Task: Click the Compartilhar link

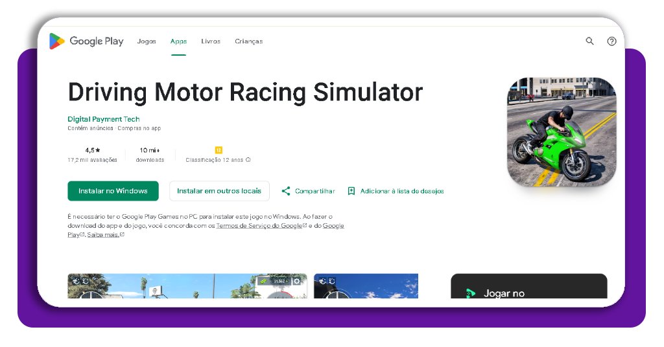Action: tap(314, 191)
